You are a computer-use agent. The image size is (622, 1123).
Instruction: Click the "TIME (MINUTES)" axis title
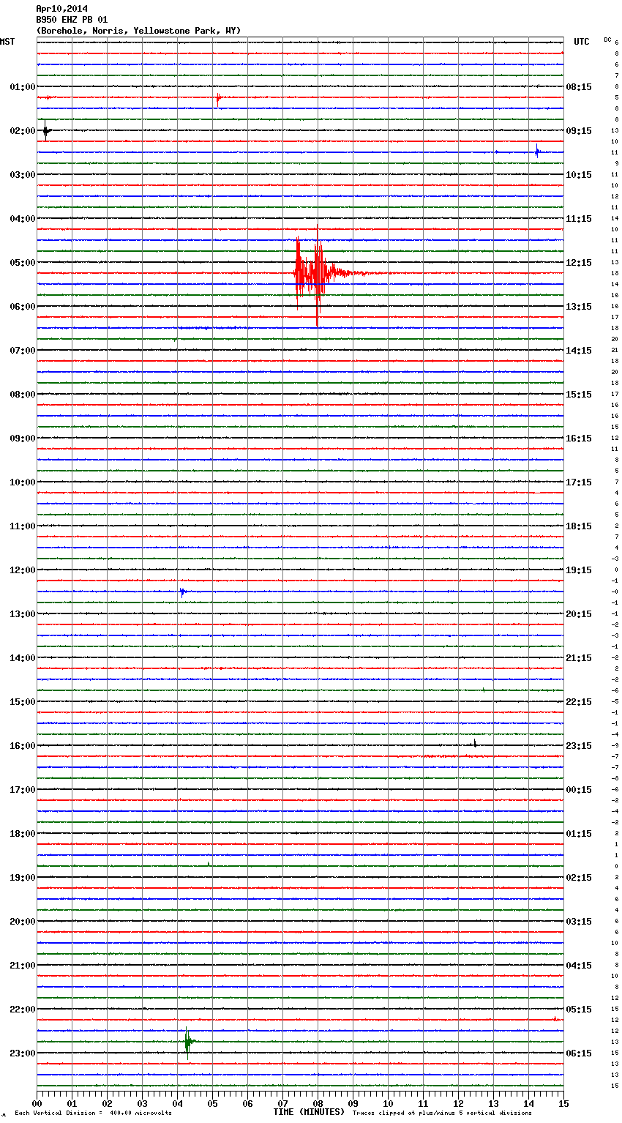pos(309,1112)
